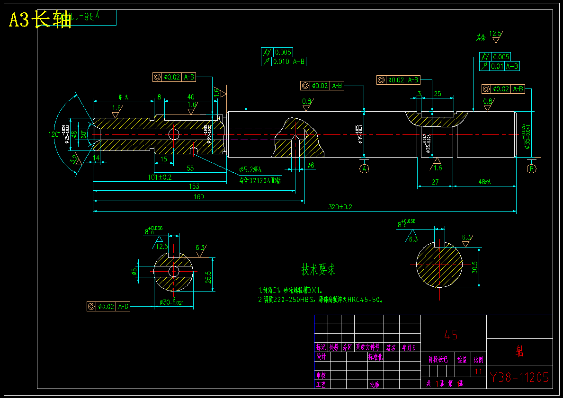The width and height of the screenshot is (563, 398).
Task: Select the "320±0.2" overall length dimension
Action: point(340,207)
